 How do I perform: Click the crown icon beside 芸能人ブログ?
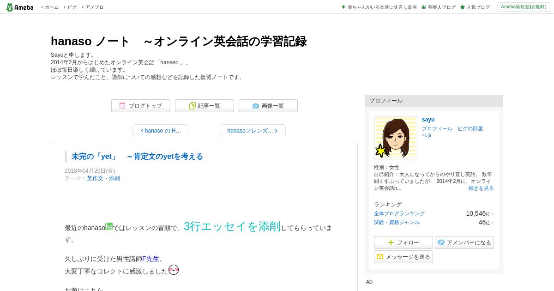click(x=424, y=7)
